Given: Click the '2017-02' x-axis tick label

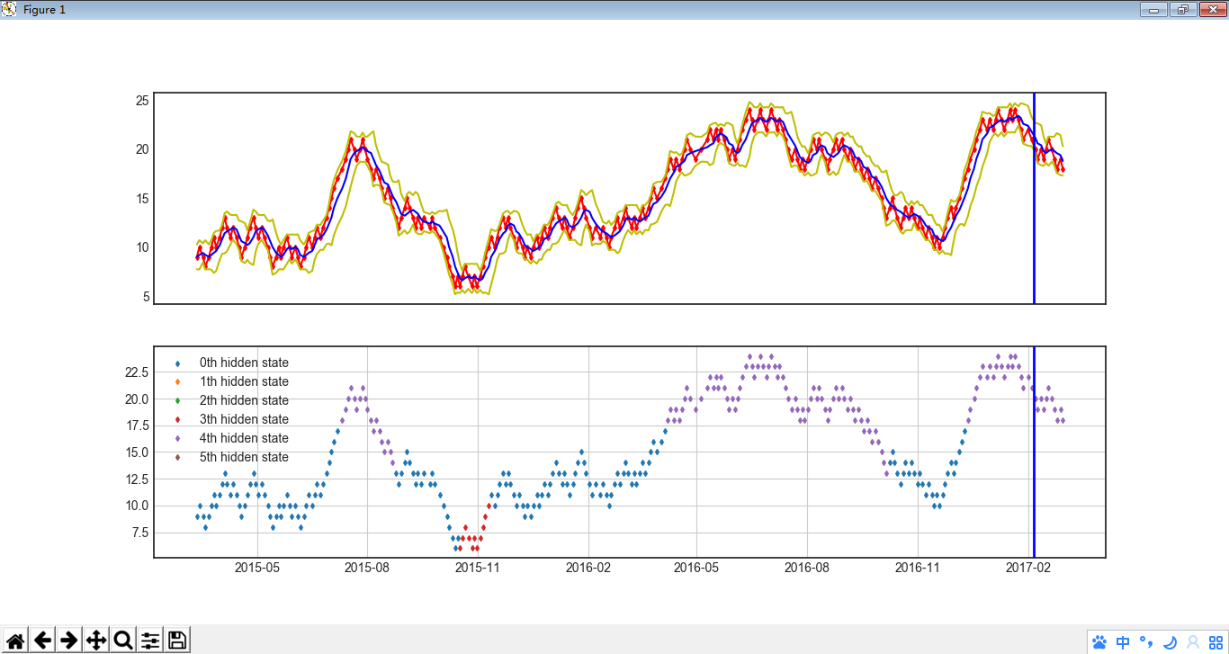Looking at the screenshot, I should point(1028,568).
